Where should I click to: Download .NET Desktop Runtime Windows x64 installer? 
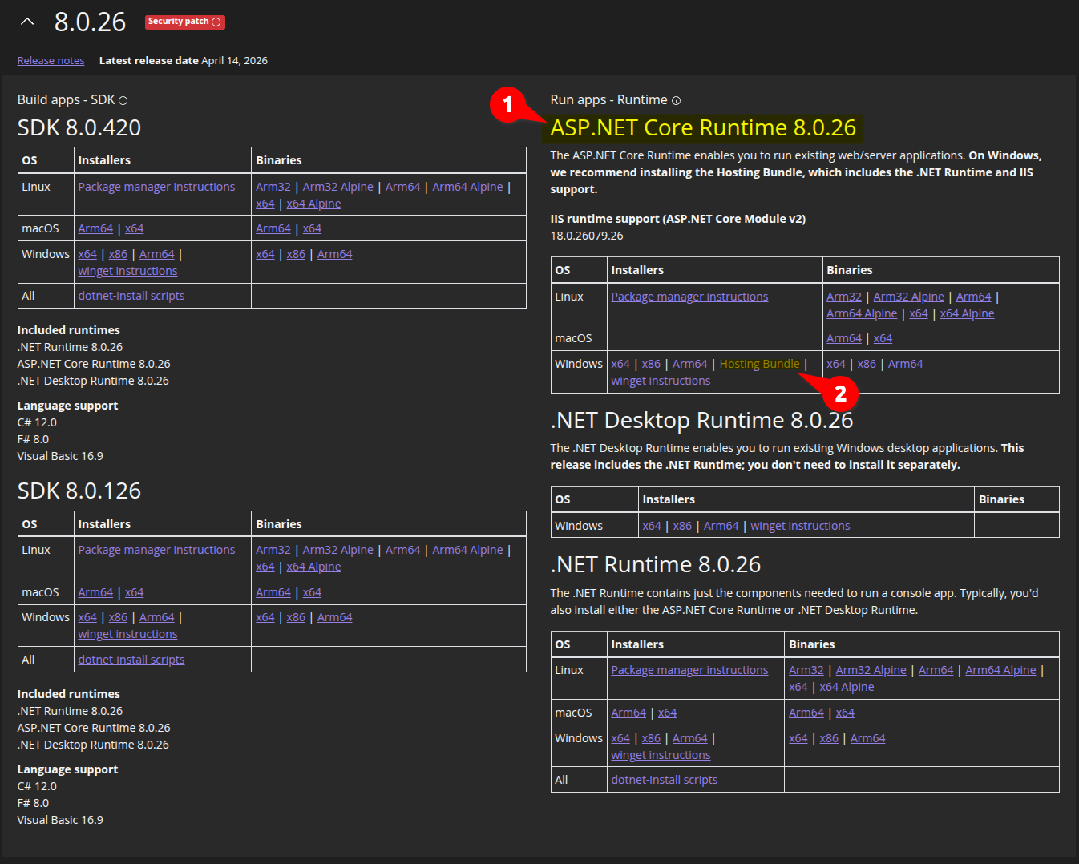(x=652, y=526)
